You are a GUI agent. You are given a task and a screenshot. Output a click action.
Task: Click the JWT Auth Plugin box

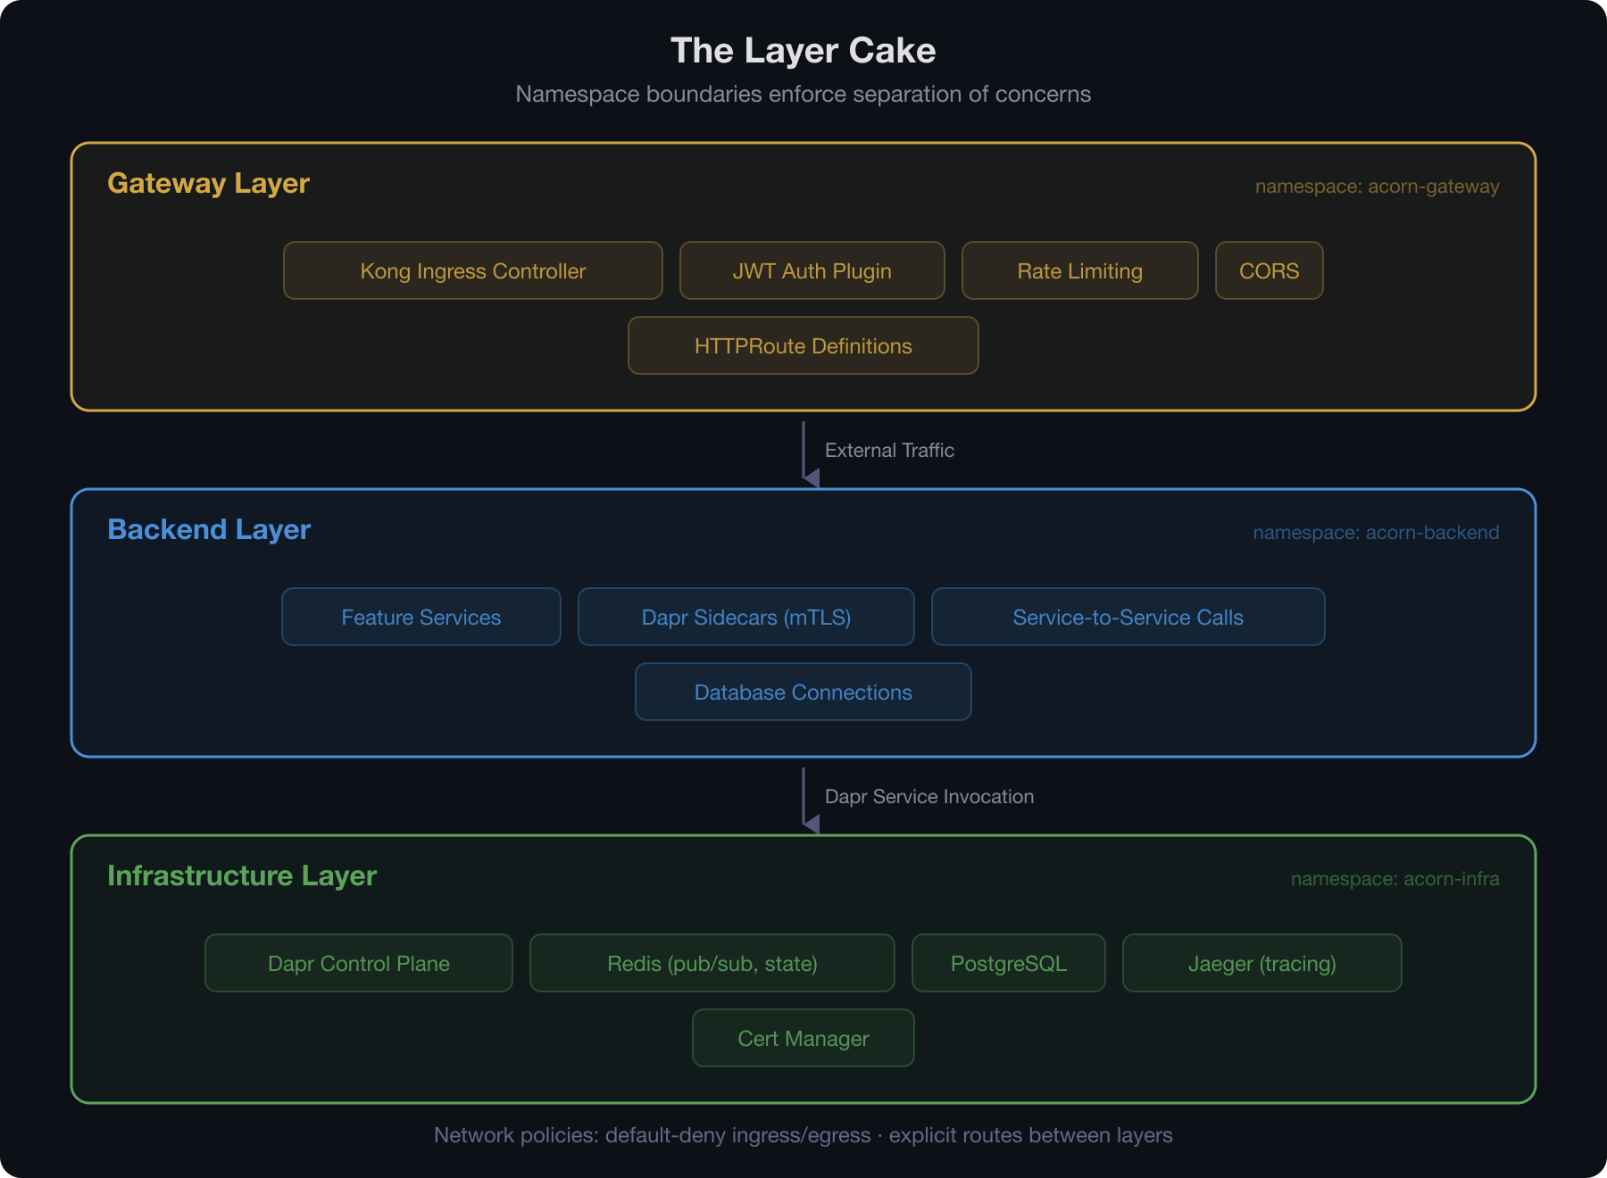[812, 270]
